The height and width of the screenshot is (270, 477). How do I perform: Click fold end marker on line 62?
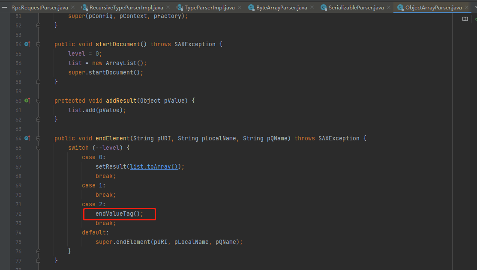point(38,119)
